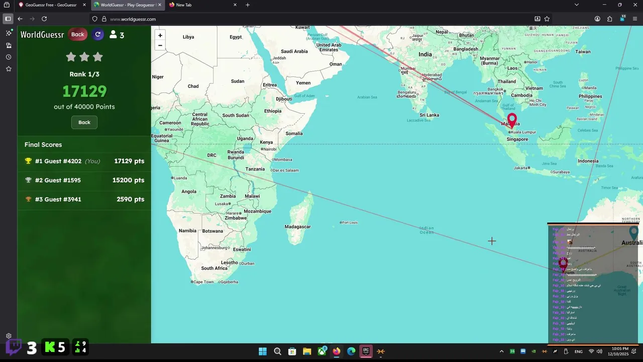The width and height of the screenshot is (643, 362).
Task: Select the #2 Guest #1595 score row
Action: pos(84,180)
